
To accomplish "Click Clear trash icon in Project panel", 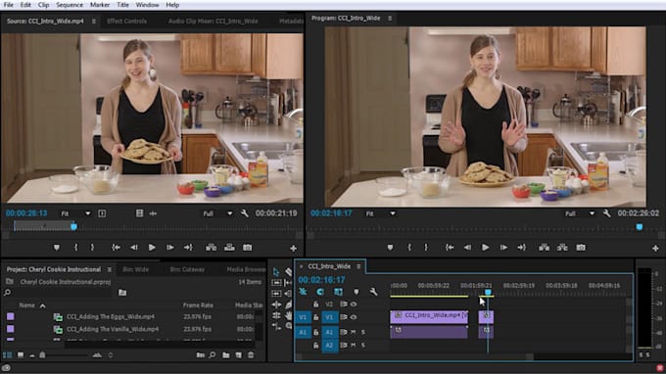I will (251, 354).
